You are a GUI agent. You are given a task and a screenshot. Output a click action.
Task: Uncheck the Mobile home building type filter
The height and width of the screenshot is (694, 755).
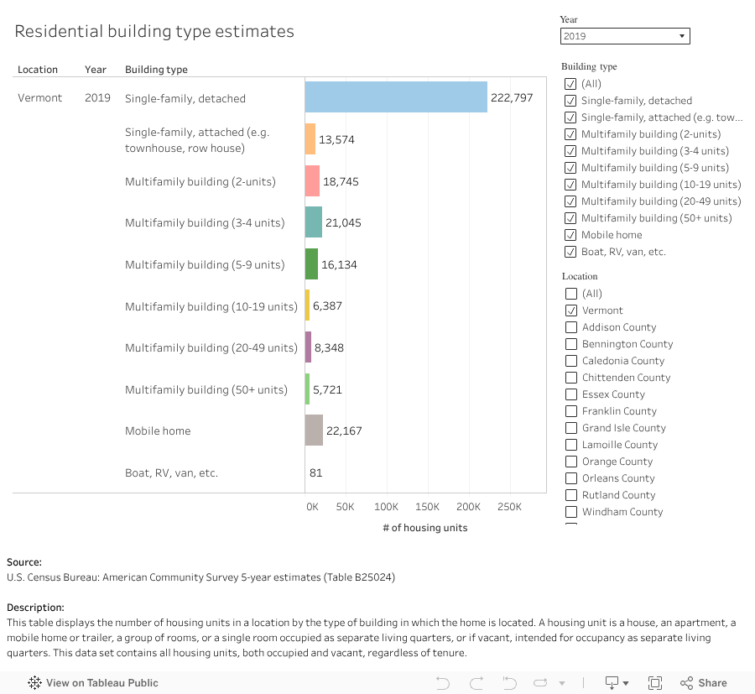coord(570,235)
